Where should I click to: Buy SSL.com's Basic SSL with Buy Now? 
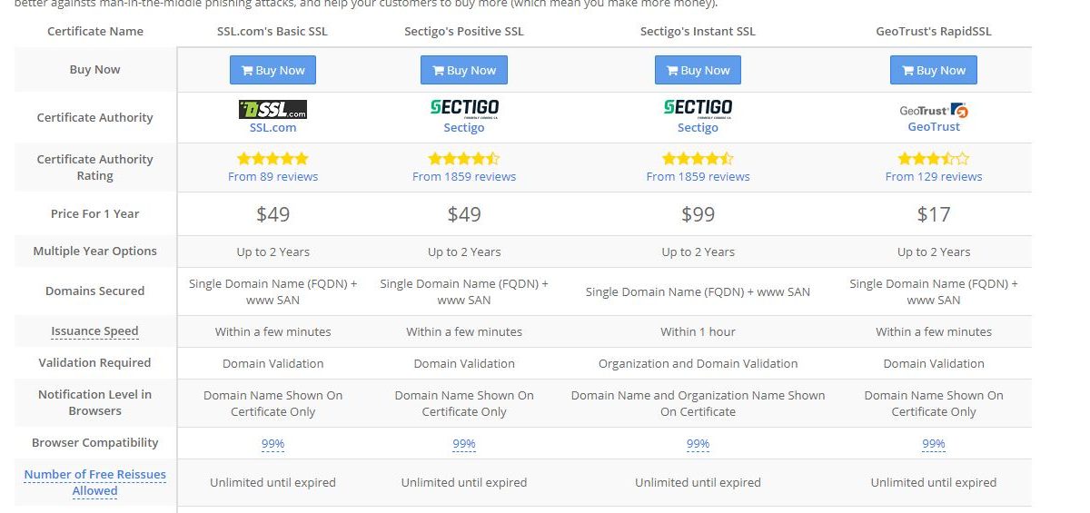point(272,70)
